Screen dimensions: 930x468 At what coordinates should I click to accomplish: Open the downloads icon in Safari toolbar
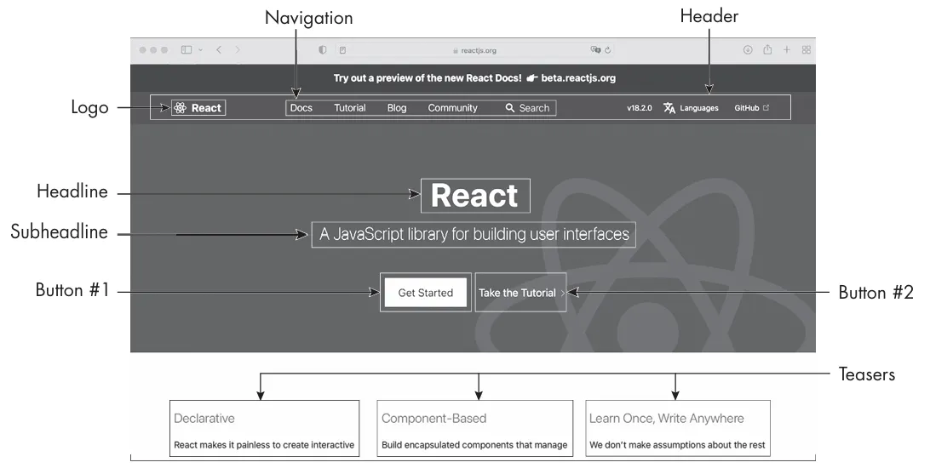748,50
